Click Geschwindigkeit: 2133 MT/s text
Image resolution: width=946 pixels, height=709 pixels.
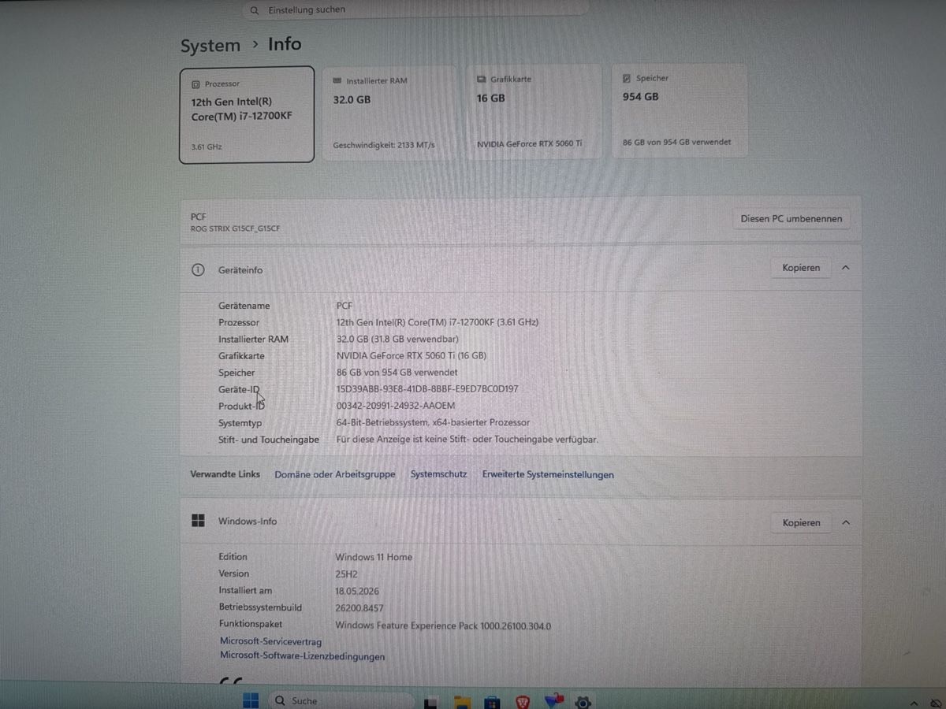coord(384,145)
